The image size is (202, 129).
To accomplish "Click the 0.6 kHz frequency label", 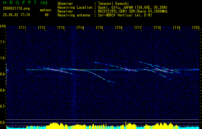I will pos(3,123).
